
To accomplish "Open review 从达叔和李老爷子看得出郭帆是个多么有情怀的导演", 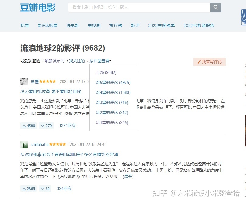I will click(x=69, y=155).
